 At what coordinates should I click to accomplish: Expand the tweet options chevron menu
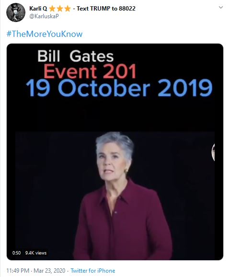[221, 7]
